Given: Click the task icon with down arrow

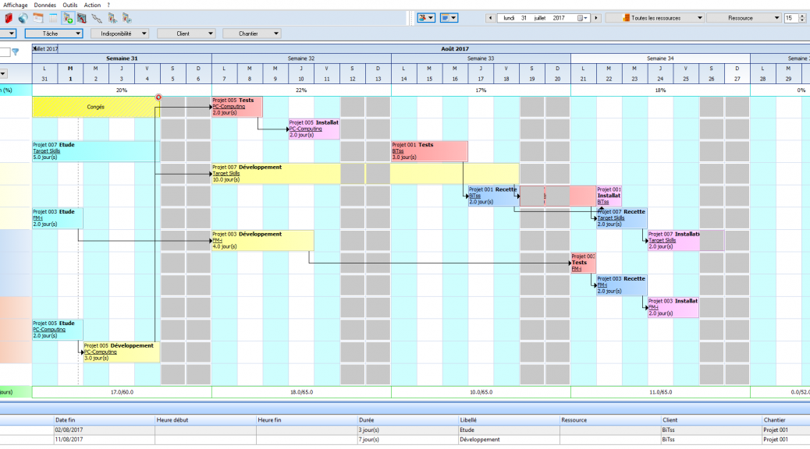Looking at the screenshot, I should pos(112,18).
